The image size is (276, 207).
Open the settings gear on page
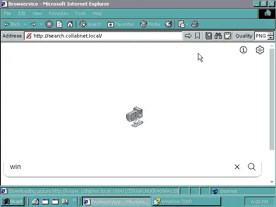coord(260,50)
